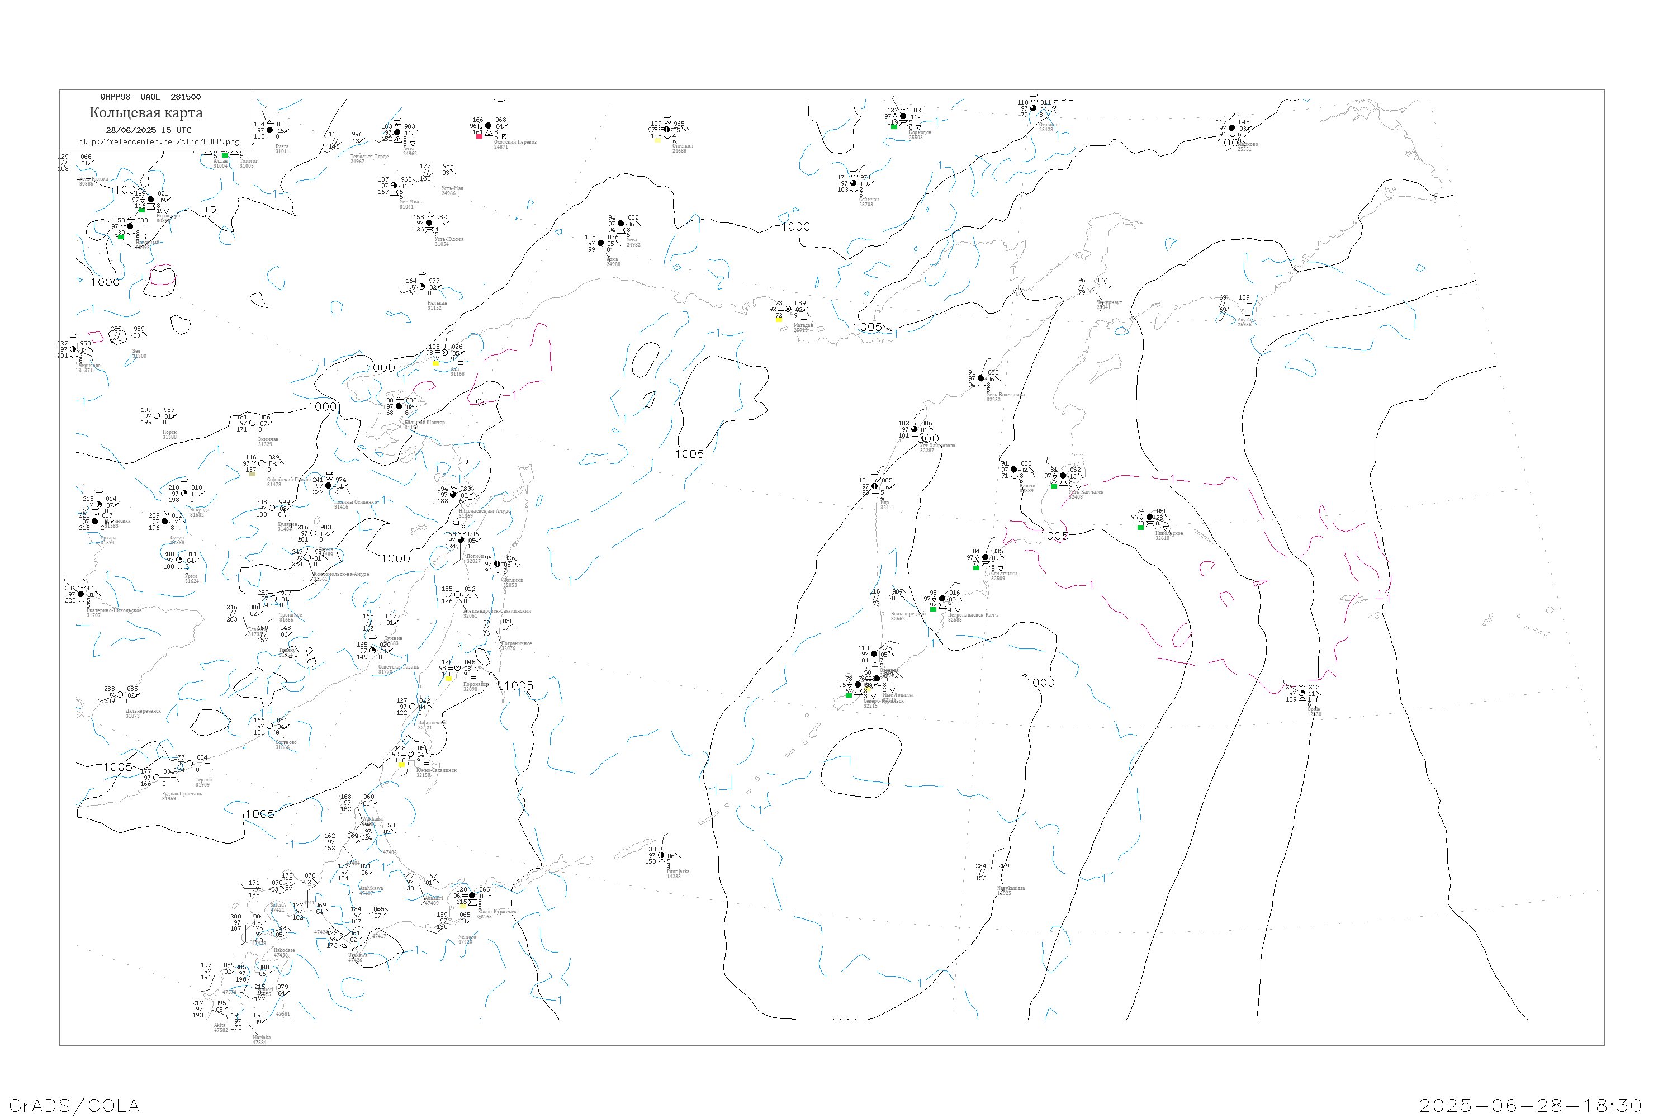This screenshot has width=1677, height=1118.
Task: Click the Семлячики station circle
Action: pos(986,557)
